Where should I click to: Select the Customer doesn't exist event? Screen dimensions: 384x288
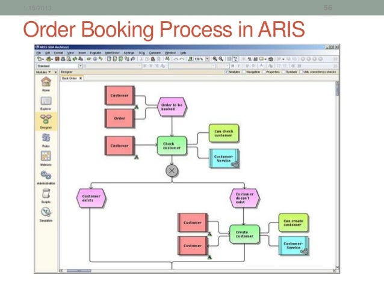[244, 198]
